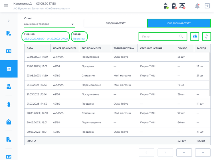The width and height of the screenshot is (214, 160).
Task: Click the scales connection status icon
Action: point(182,6)
